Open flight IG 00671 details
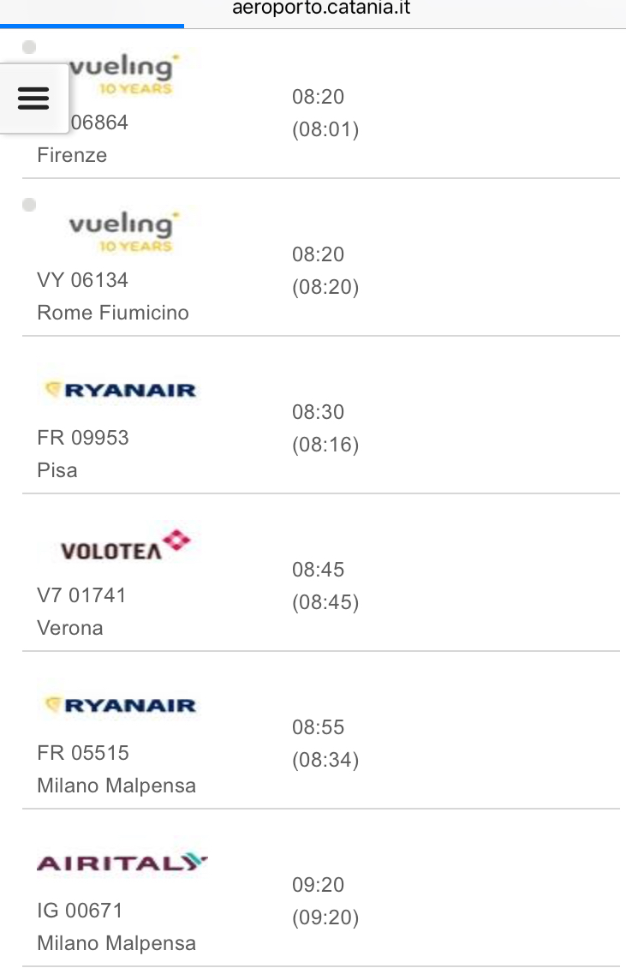 point(80,911)
